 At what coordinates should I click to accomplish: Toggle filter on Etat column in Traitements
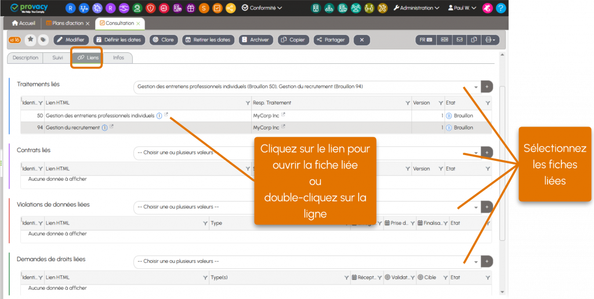pos(487,103)
